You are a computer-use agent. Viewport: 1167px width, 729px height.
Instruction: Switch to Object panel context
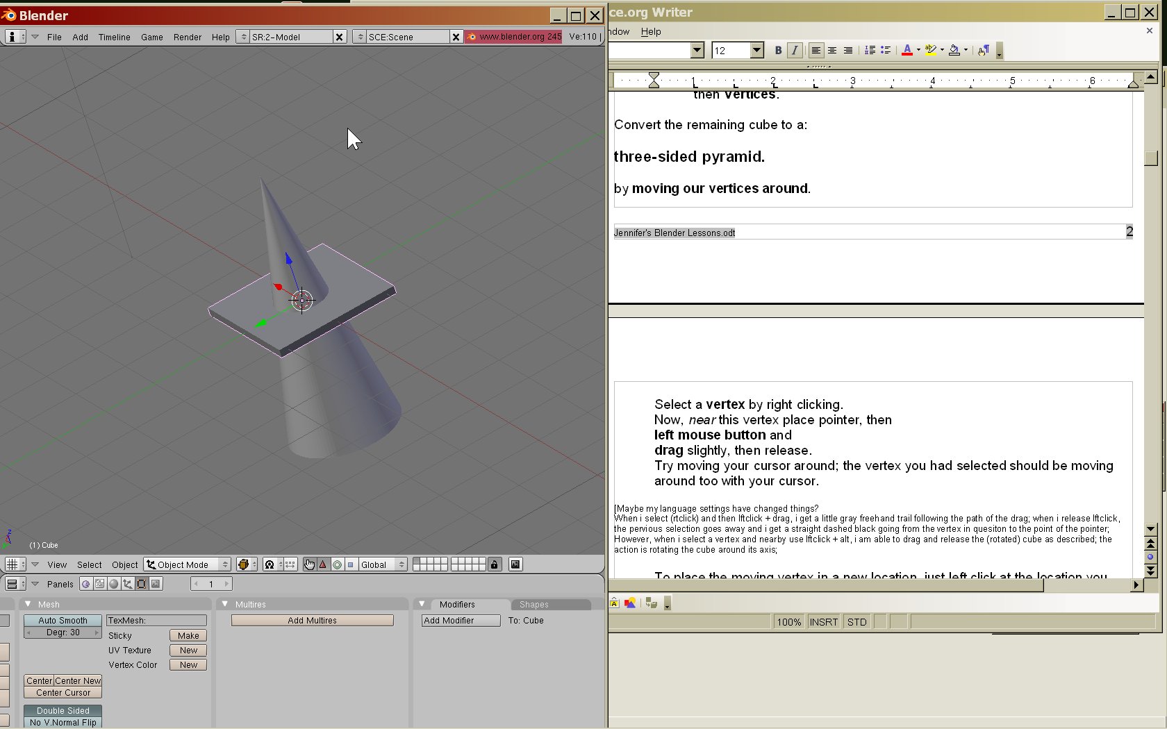(128, 584)
